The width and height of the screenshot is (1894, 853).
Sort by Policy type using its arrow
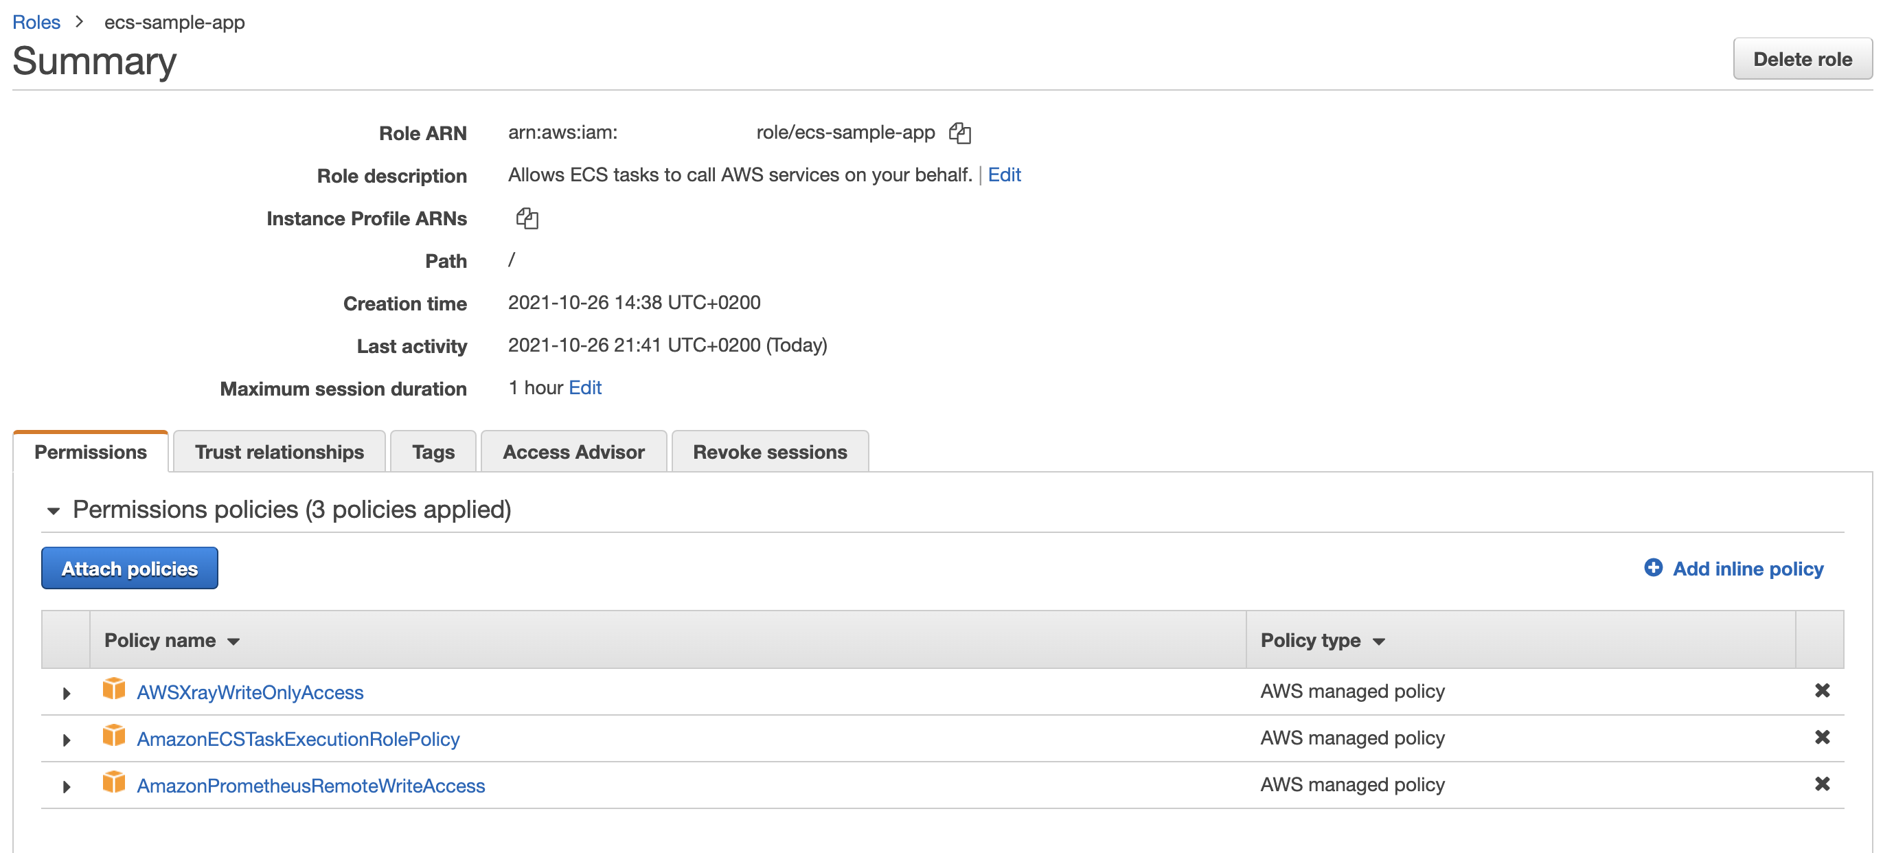coord(1378,641)
